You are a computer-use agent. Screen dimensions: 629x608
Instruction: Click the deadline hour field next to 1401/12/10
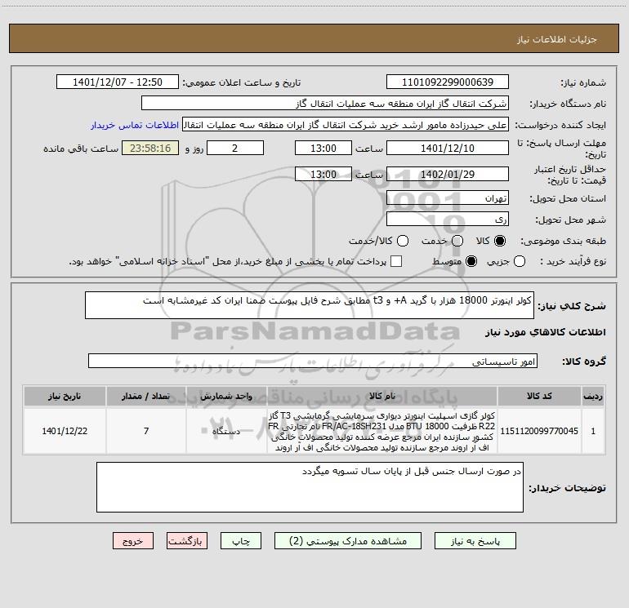[323, 148]
